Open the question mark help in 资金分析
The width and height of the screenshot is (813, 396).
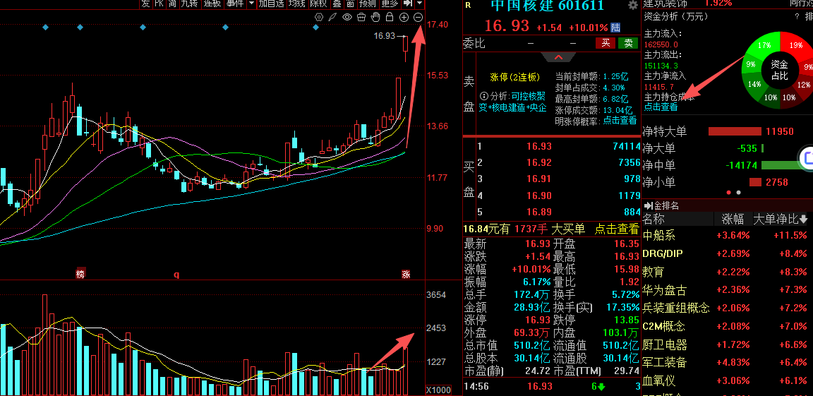click(x=797, y=16)
